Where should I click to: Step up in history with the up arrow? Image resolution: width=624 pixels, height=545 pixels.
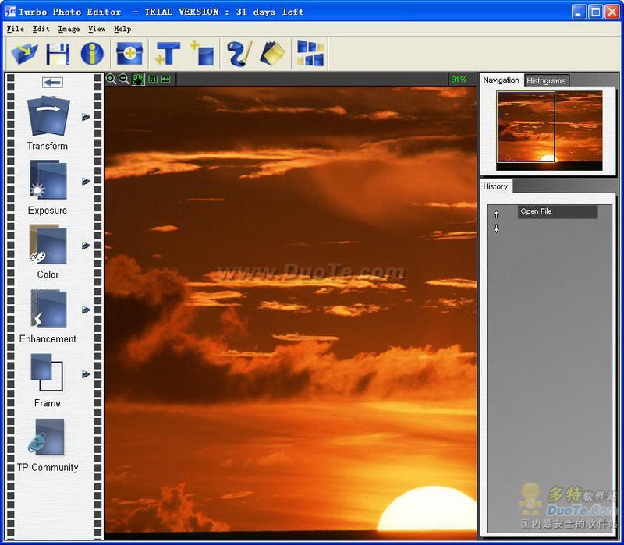pyautogui.click(x=496, y=214)
